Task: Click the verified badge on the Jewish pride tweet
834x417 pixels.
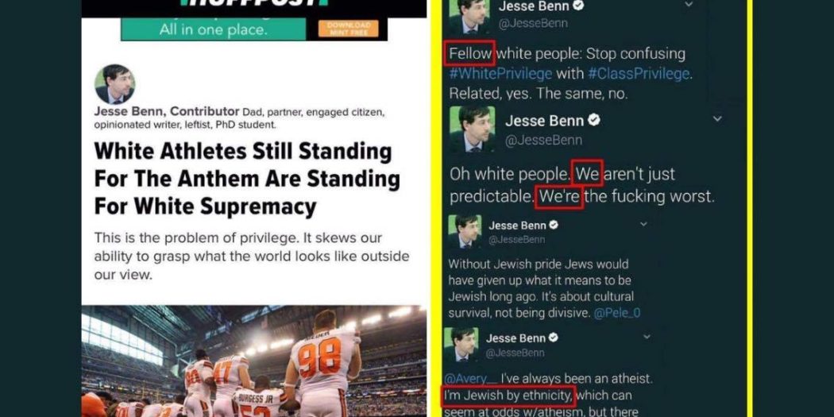Action: [x=553, y=226]
